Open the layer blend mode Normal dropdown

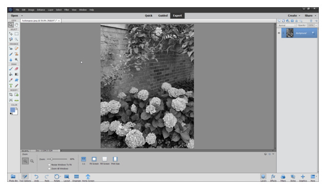tap(287, 25)
